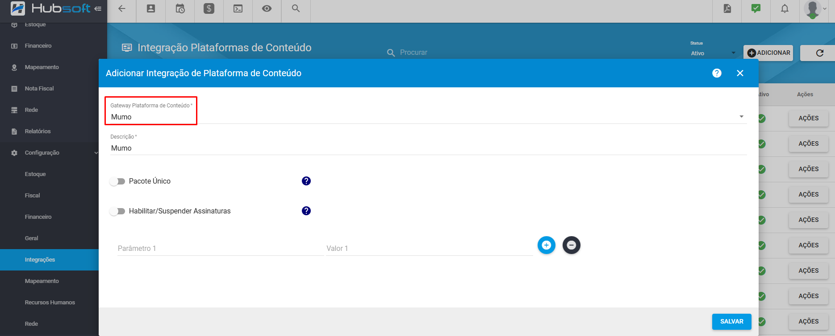
Task: Click the eye view icon in toolbar
Action: tap(267, 8)
